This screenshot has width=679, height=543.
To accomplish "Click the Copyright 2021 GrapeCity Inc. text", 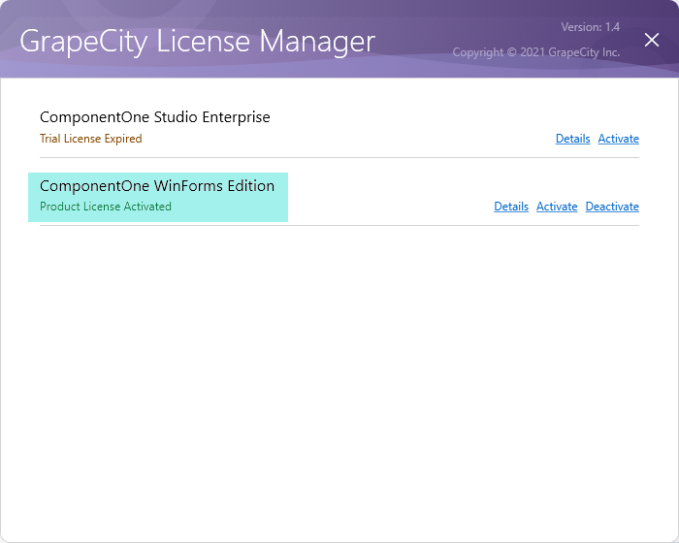I will pos(536,52).
